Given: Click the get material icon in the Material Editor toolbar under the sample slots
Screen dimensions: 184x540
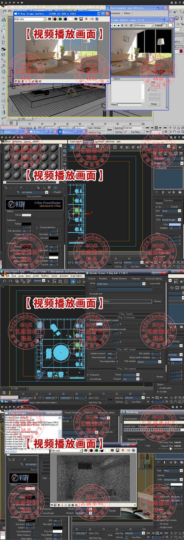Looking at the screenshot, I should pyautogui.click(x=6, y=187).
